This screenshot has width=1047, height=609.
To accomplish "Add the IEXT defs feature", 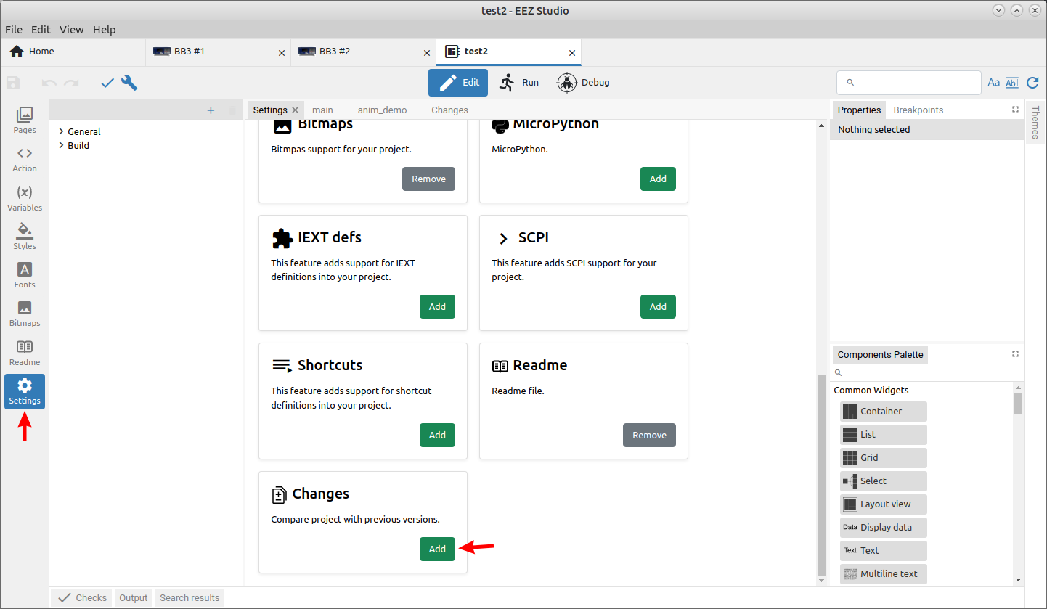I will point(437,307).
